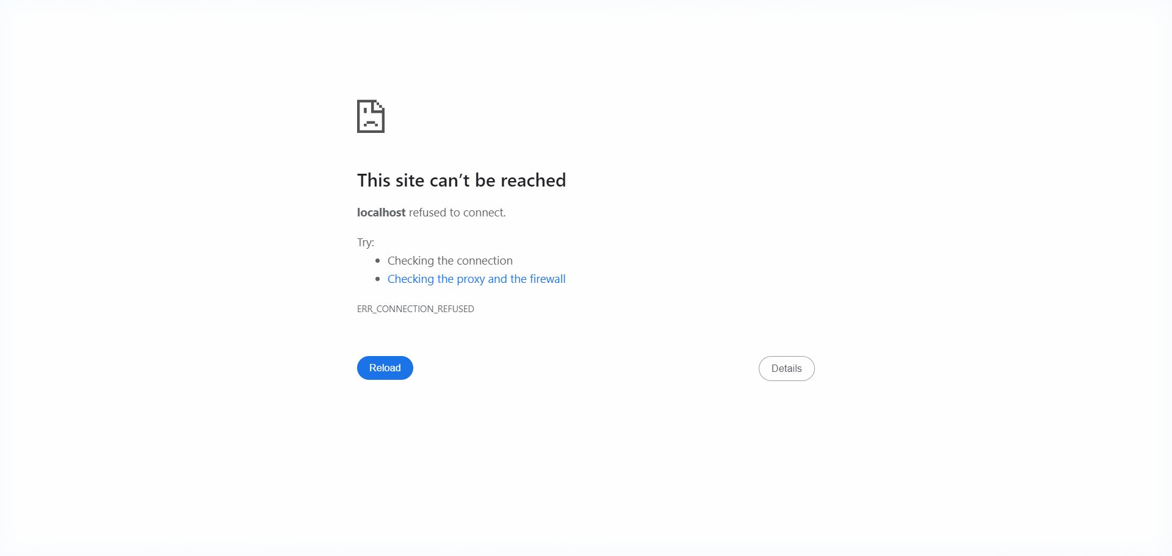Viewport: 1172px width, 556px height.
Task: Open the Details button
Action: pos(786,368)
